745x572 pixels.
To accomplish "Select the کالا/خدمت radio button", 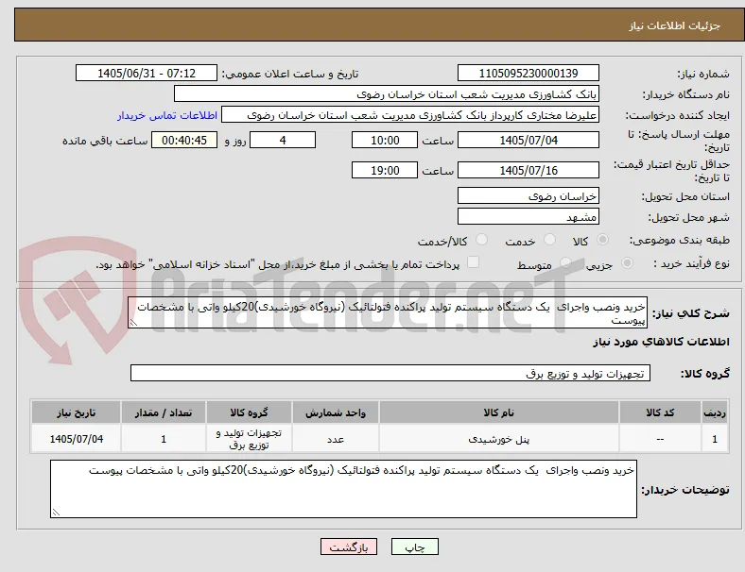I will (482, 240).
